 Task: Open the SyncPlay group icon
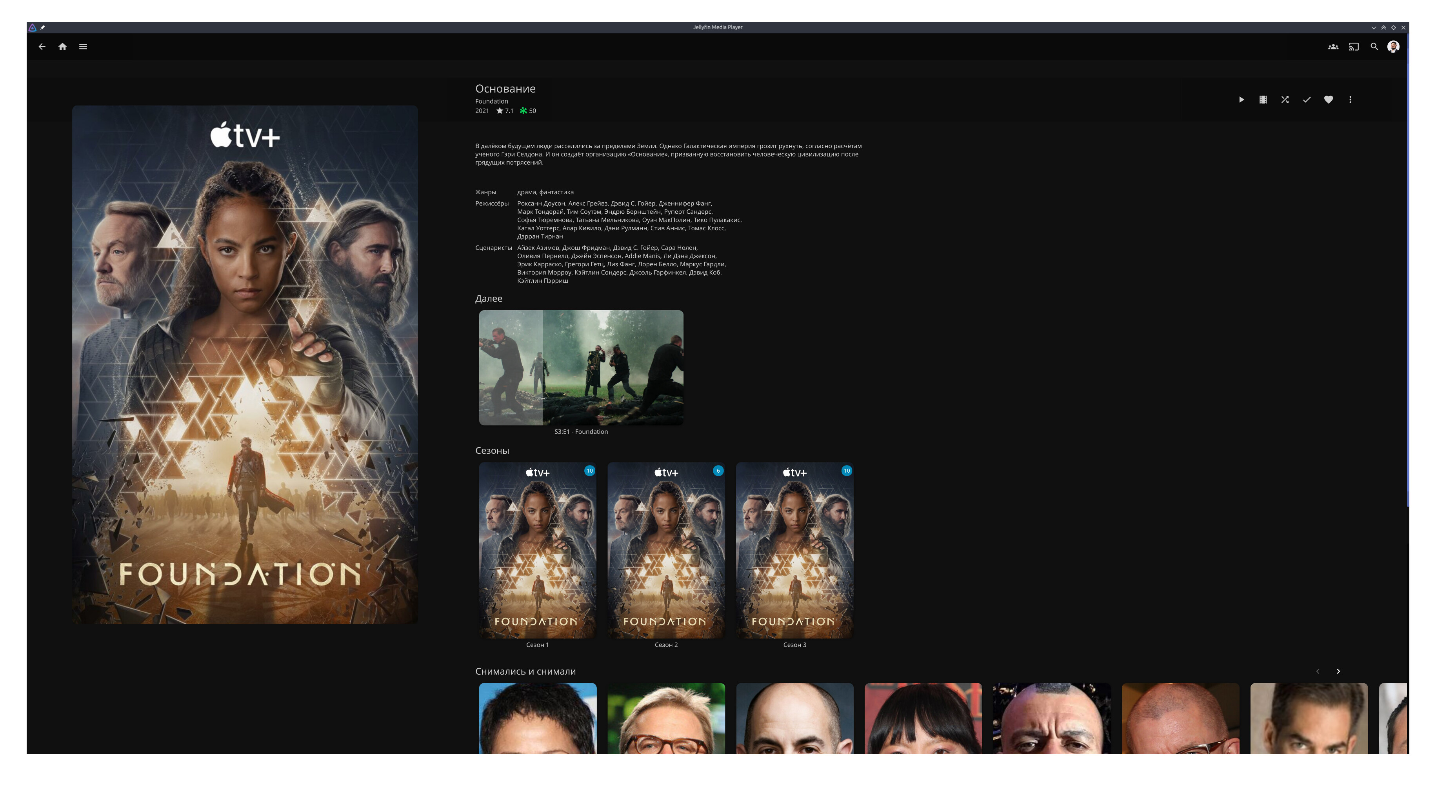(x=1333, y=47)
